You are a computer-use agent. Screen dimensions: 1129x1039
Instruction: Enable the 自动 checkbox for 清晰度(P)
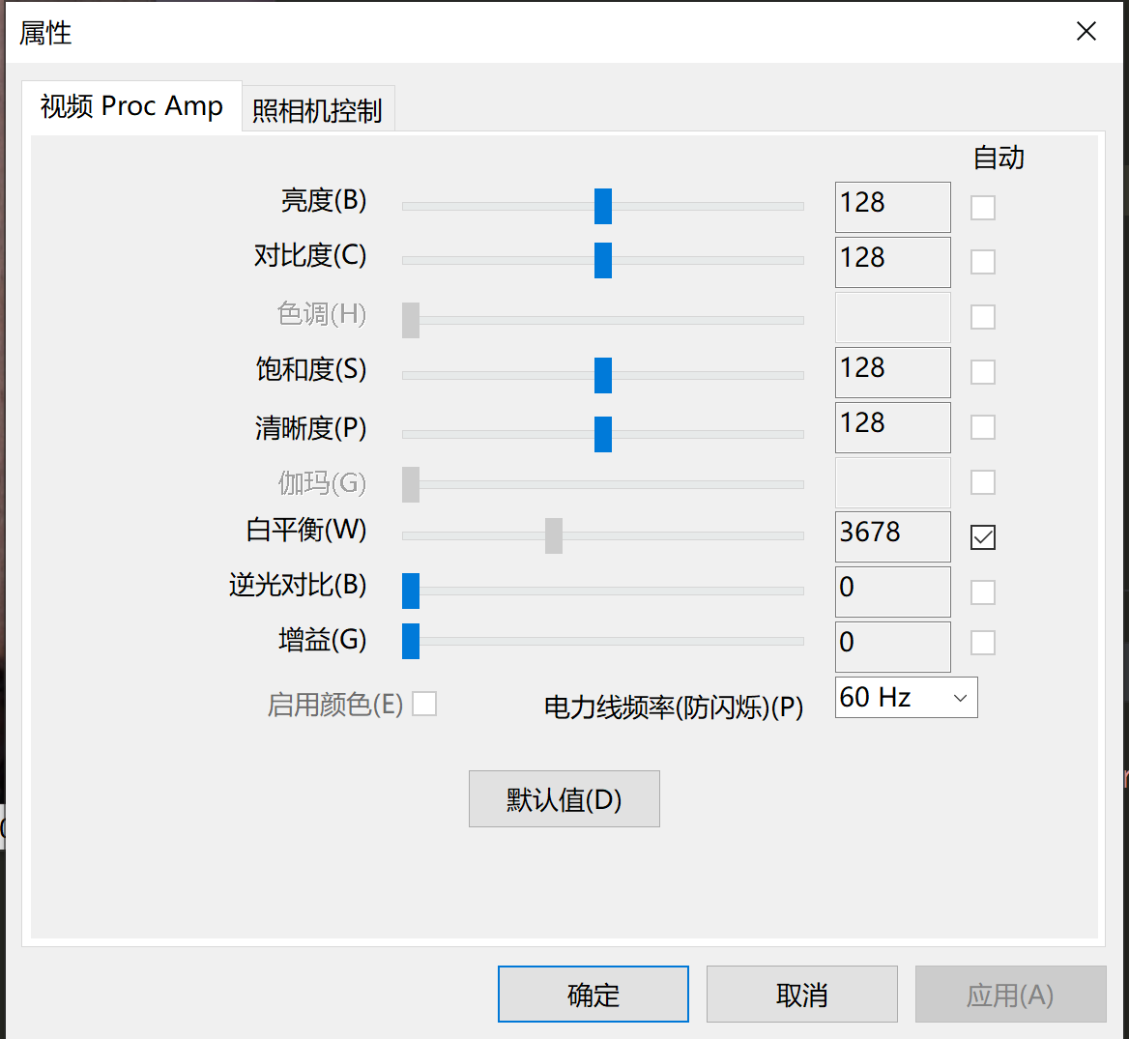pyautogui.click(x=982, y=426)
